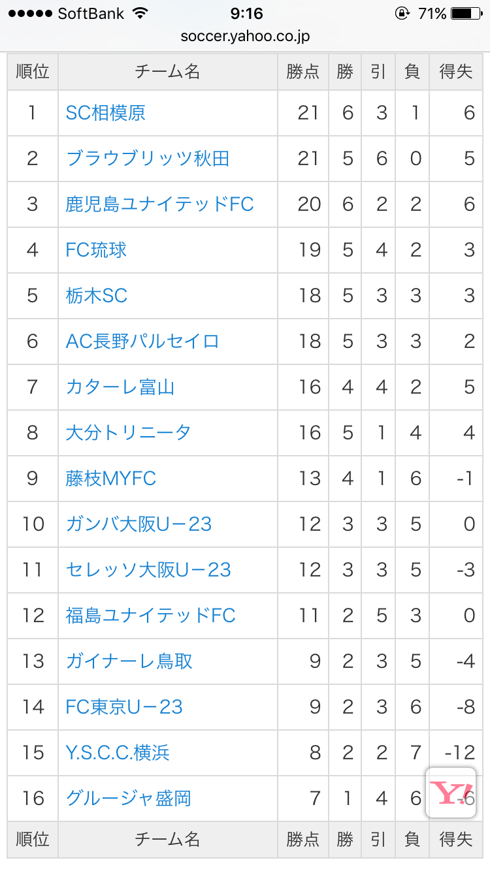The width and height of the screenshot is (490, 871).
Task: Open SC相模原 team page
Action: (106, 113)
